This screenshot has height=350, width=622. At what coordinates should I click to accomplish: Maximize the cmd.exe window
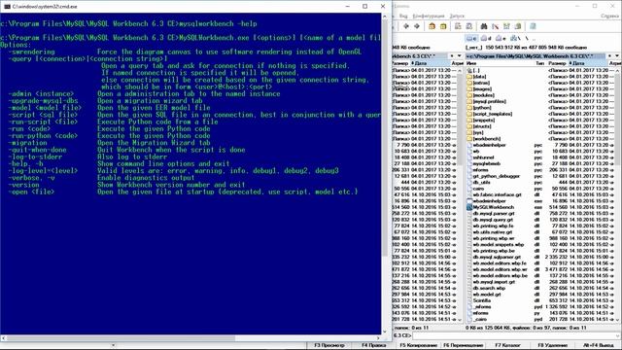(365, 7)
